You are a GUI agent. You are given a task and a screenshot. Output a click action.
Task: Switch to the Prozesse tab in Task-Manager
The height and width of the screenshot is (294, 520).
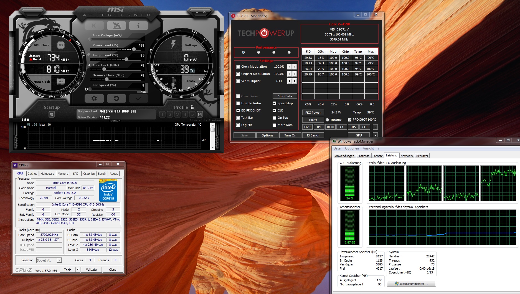tap(363, 156)
